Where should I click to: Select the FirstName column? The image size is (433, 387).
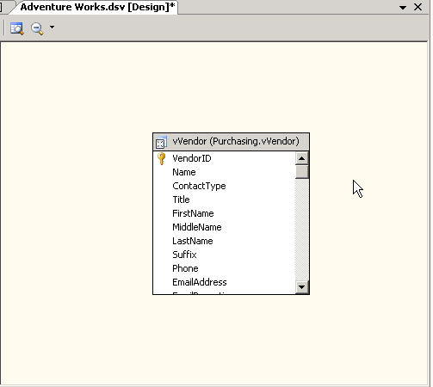(x=193, y=213)
